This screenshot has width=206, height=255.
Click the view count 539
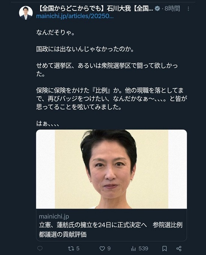point(143,248)
